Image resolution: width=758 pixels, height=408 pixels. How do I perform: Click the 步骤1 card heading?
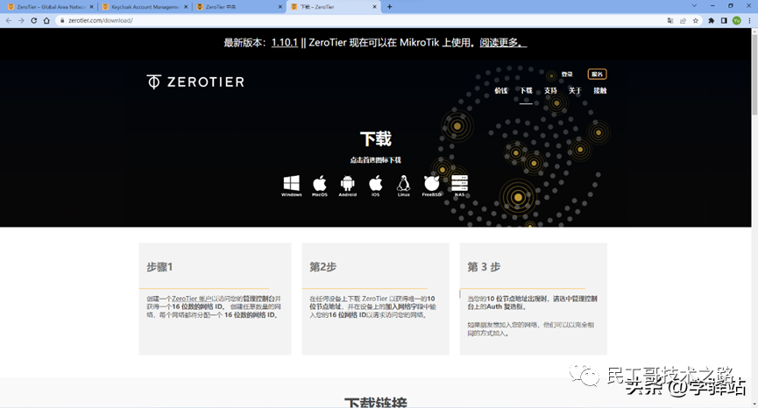point(160,266)
